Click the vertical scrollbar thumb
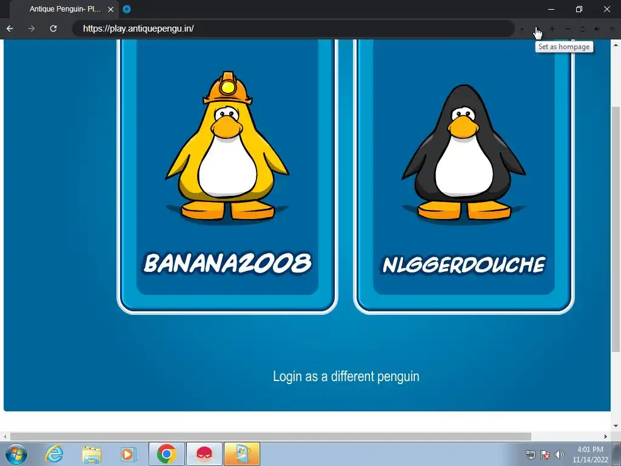This screenshot has height=466, width=621. pos(616,229)
